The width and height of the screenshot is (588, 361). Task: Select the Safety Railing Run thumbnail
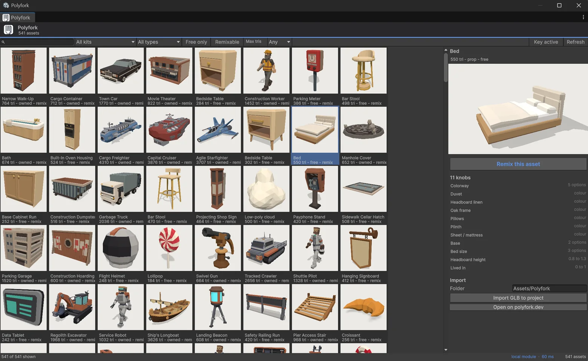(x=266, y=307)
